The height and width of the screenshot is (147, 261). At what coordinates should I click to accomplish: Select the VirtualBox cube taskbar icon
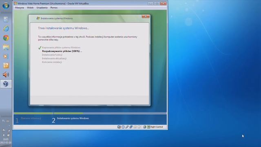point(6,84)
